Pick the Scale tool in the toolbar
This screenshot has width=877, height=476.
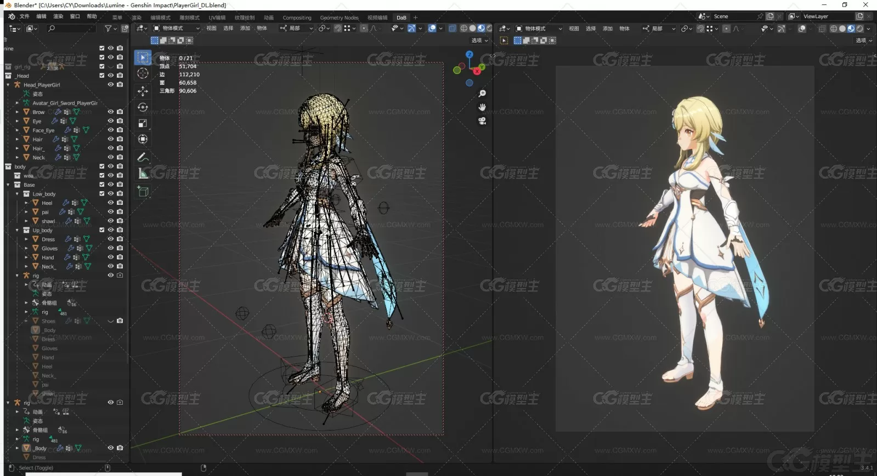tap(143, 123)
